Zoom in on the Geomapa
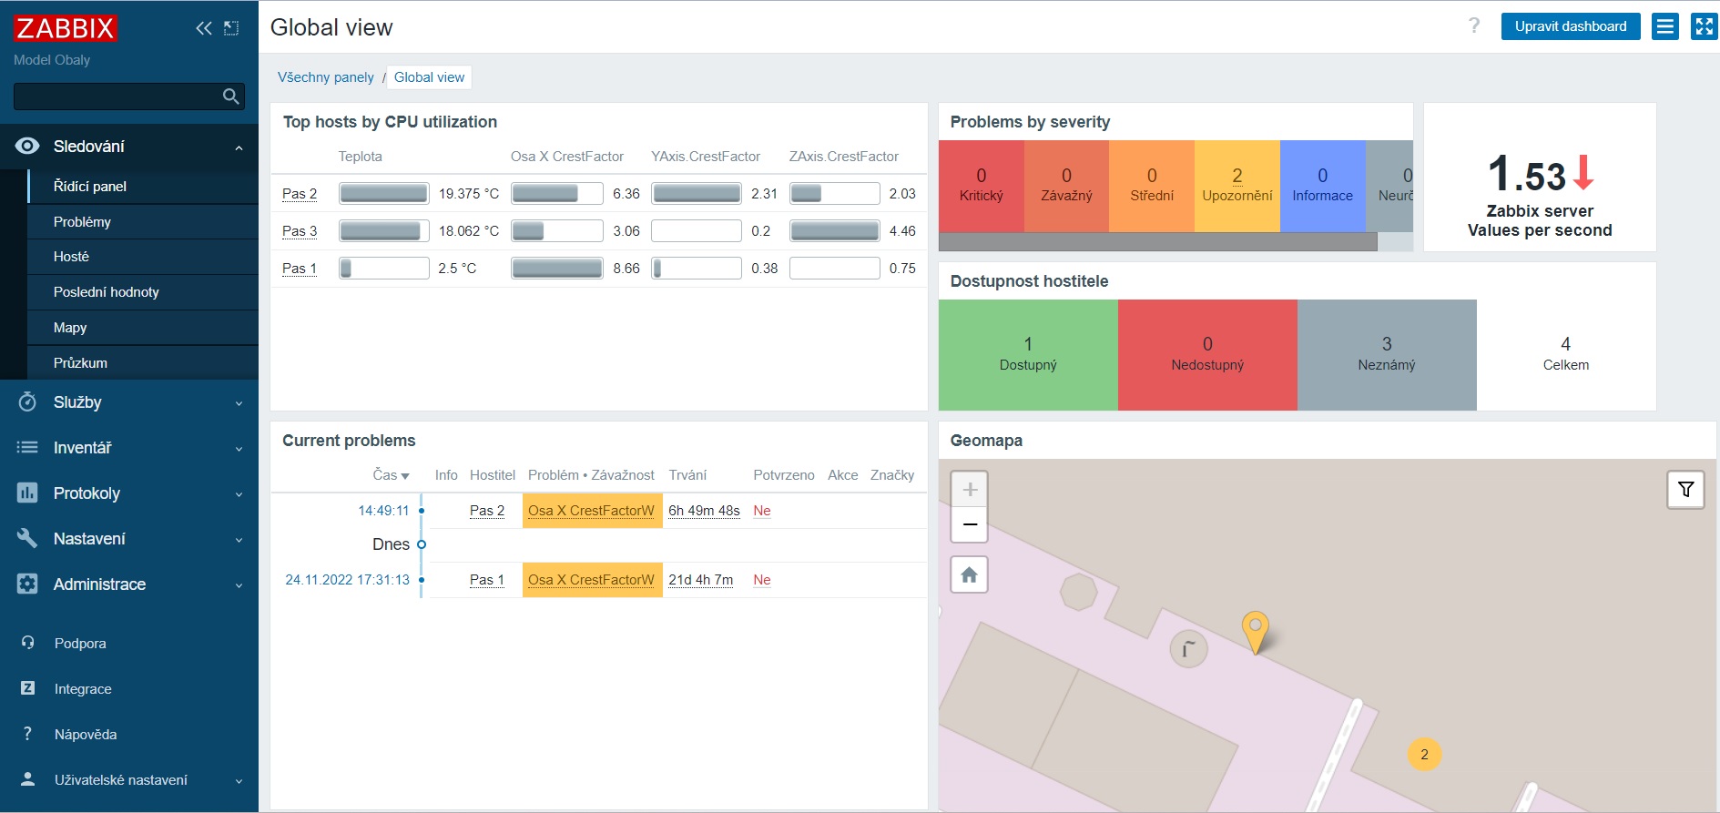Image resolution: width=1720 pixels, height=813 pixels. (970, 489)
